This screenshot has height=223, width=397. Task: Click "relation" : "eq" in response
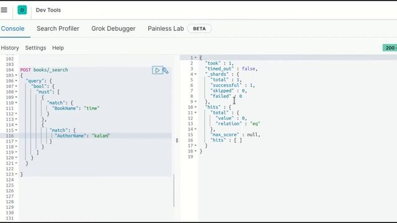pos(238,124)
